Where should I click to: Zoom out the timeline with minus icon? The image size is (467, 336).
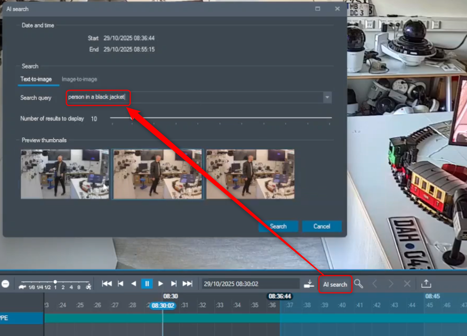(5, 284)
